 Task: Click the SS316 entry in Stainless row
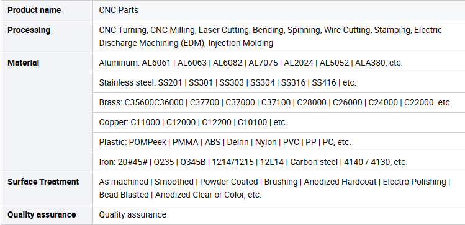tap(293, 82)
